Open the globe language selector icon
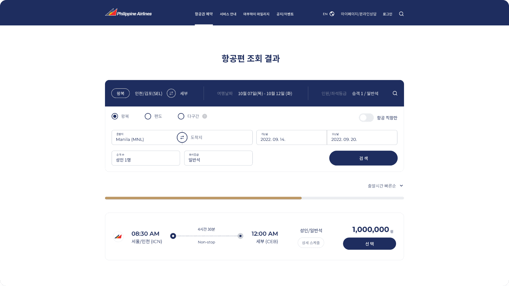 click(332, 14)
